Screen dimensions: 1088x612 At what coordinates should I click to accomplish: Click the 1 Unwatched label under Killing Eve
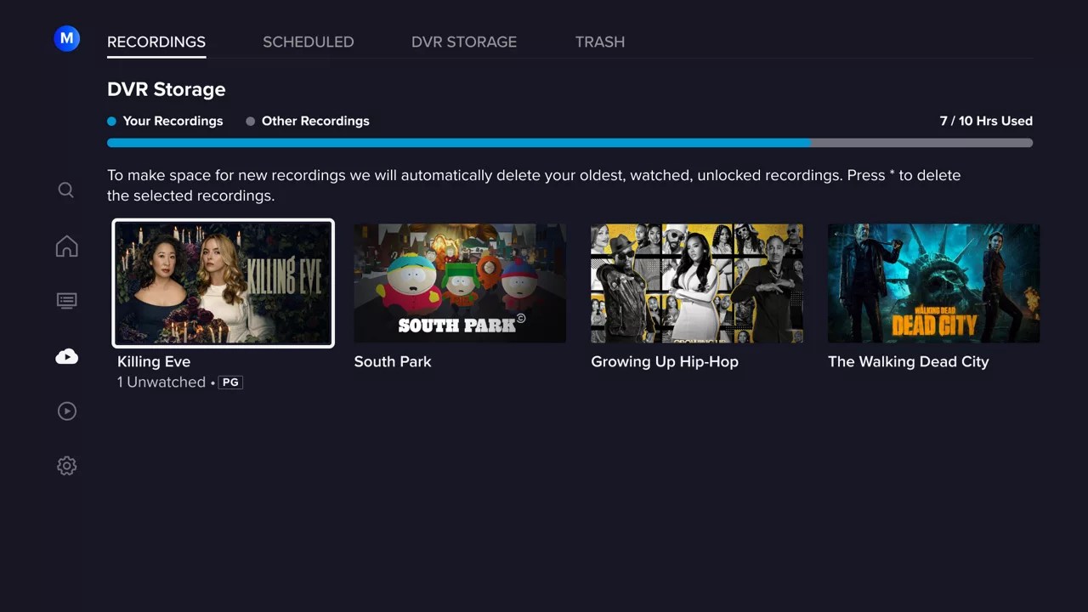tap(161, 382)
